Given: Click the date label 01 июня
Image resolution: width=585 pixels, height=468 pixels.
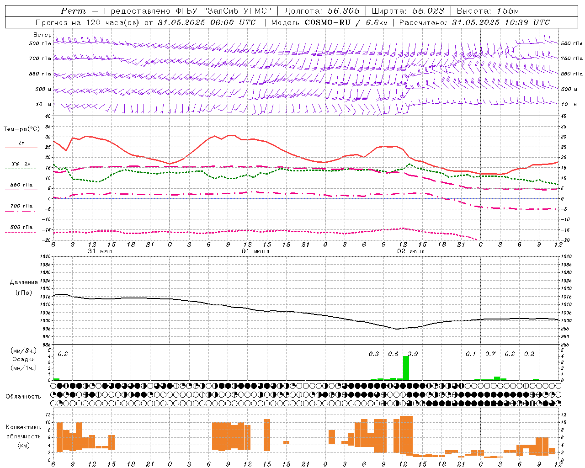Looking at the screenshot, I should [255, 251].
